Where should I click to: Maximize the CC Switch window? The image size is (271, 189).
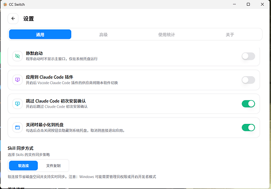[248, 4]
